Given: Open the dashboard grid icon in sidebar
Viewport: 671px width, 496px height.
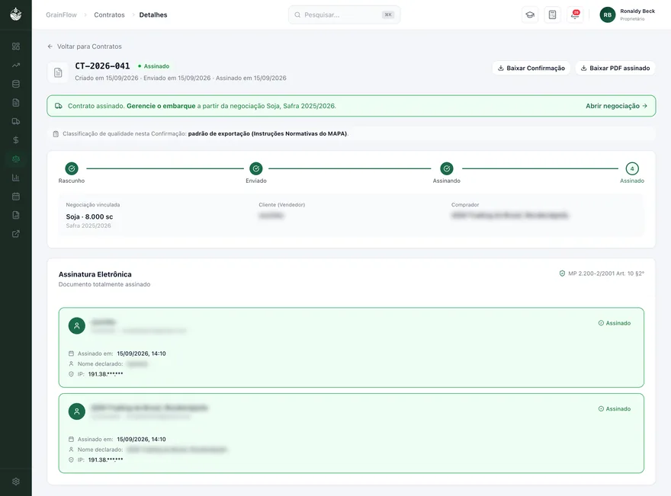Looking at the screenshot, I should [16, 46].
